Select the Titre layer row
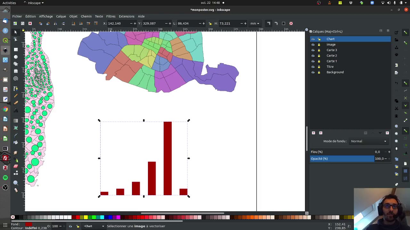This screenshot has height=230, width=410. click(350, 67)
